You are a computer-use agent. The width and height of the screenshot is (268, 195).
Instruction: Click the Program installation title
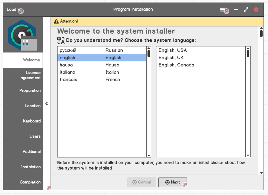point(133,10)
